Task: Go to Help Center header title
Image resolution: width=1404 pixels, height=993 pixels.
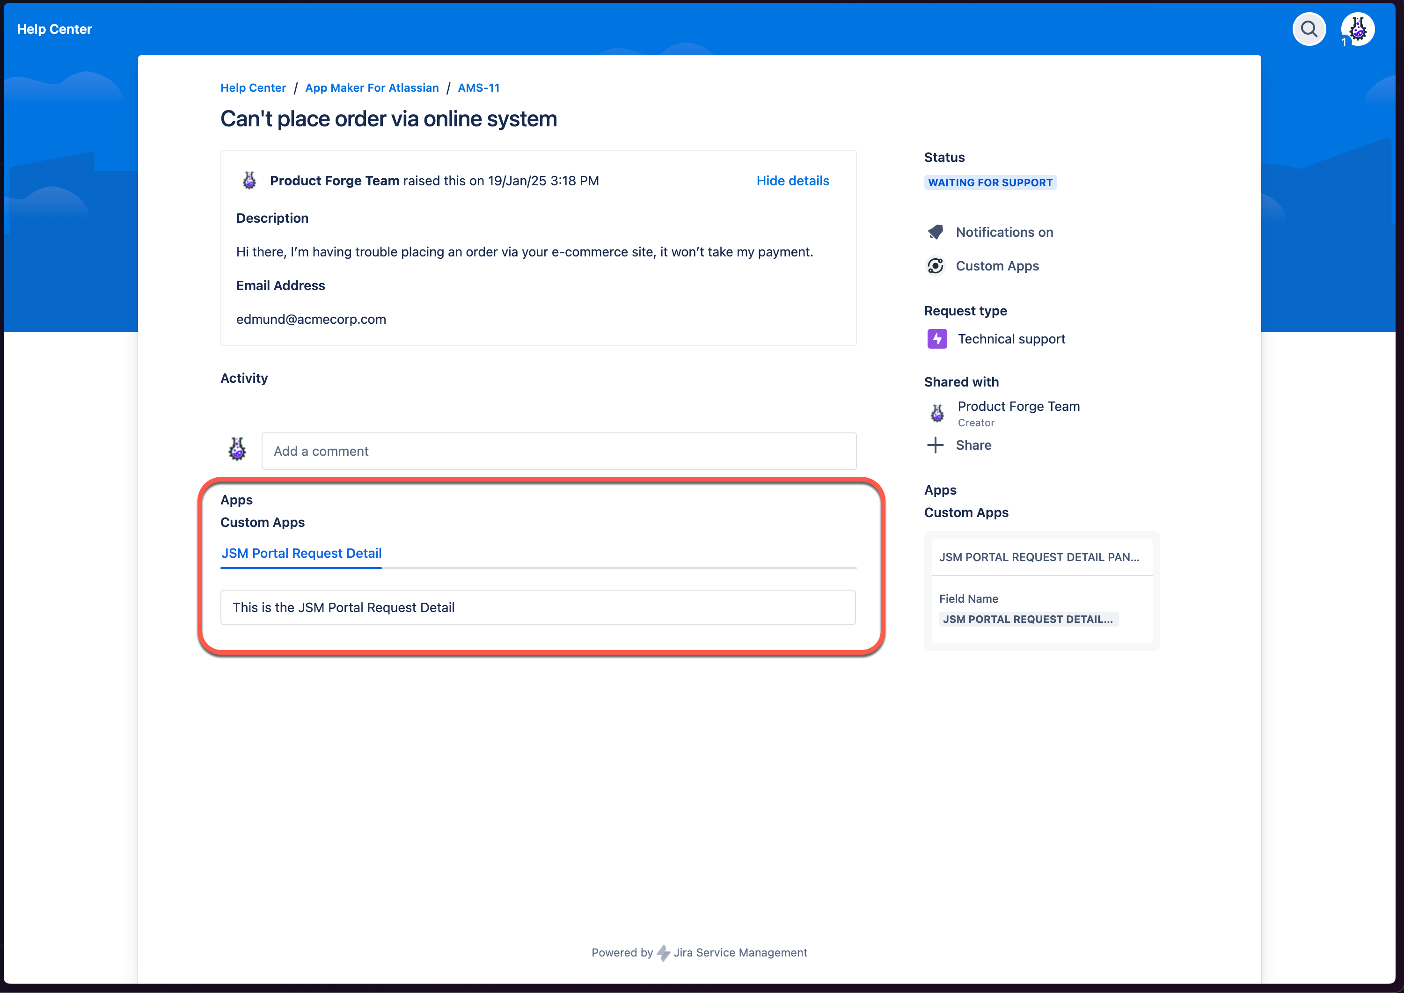Action: pos(54,29)
